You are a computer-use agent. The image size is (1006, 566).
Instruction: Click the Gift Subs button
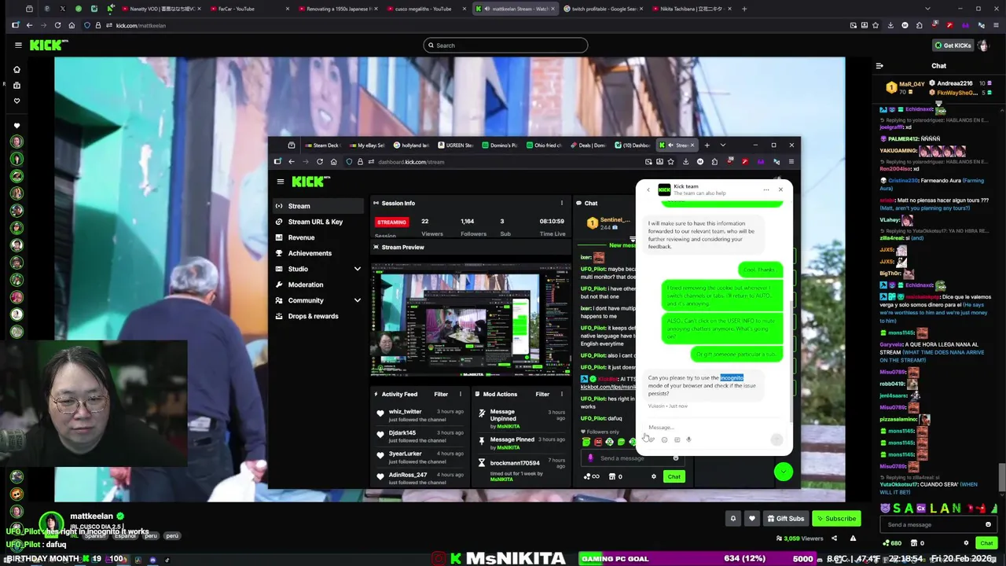tap(786, 519)
